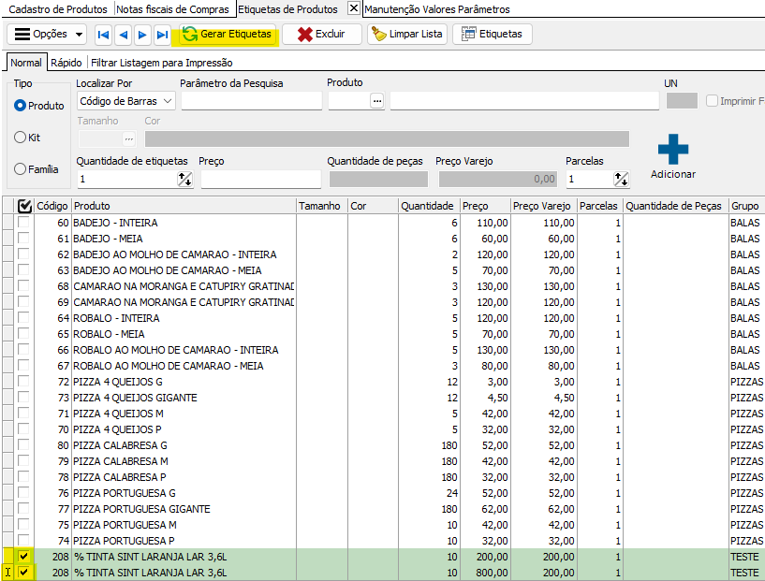Image resolution: width=765 pixels, height=581 pixels.
Task: Select the Família radio option
Action: point(21,169)
